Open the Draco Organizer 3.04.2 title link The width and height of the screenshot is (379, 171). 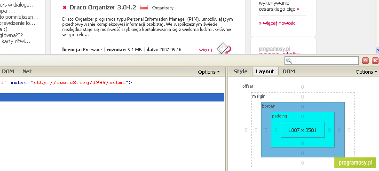103,8
